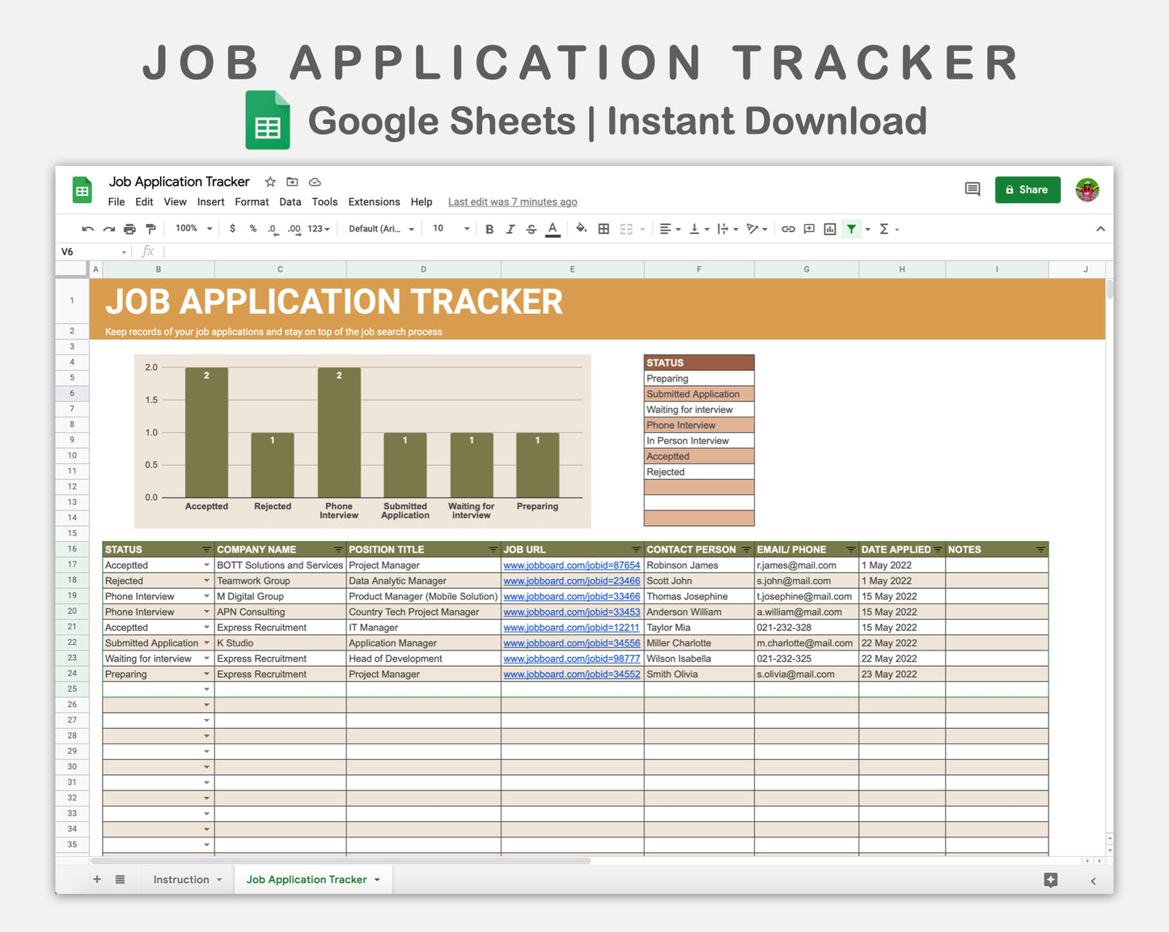The height and width of the screenshot is (932, 1169).
Task: Insert a link using the toolbar icon
Action: point(788,229)
